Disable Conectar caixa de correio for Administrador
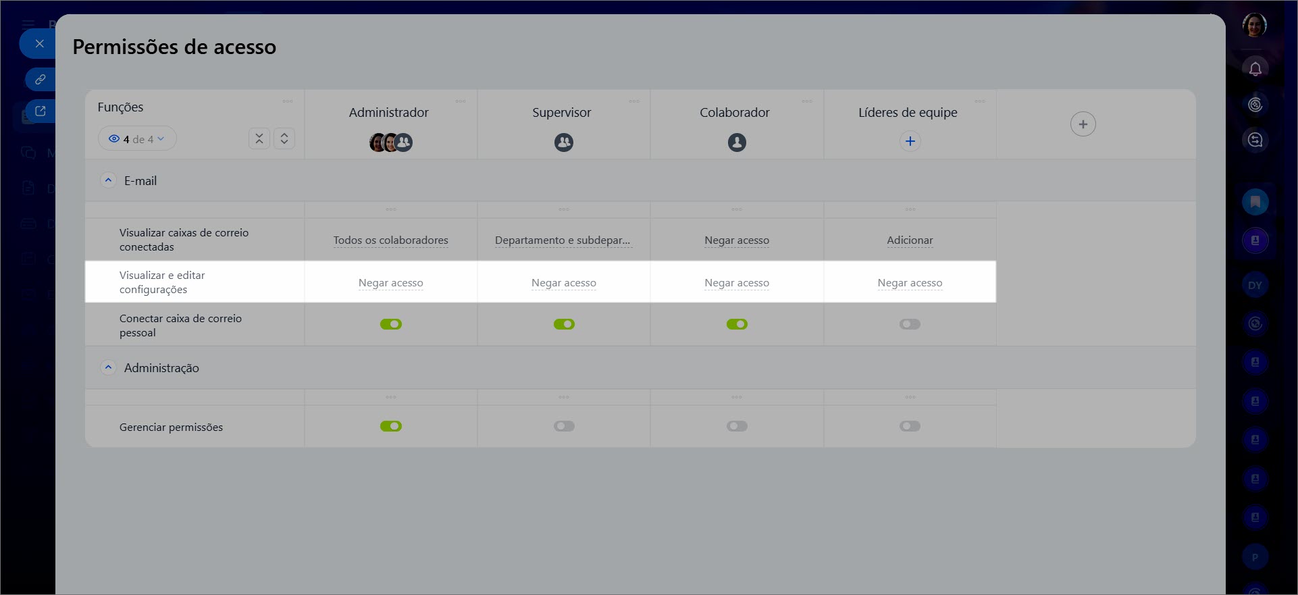 (x=391, y=324)
